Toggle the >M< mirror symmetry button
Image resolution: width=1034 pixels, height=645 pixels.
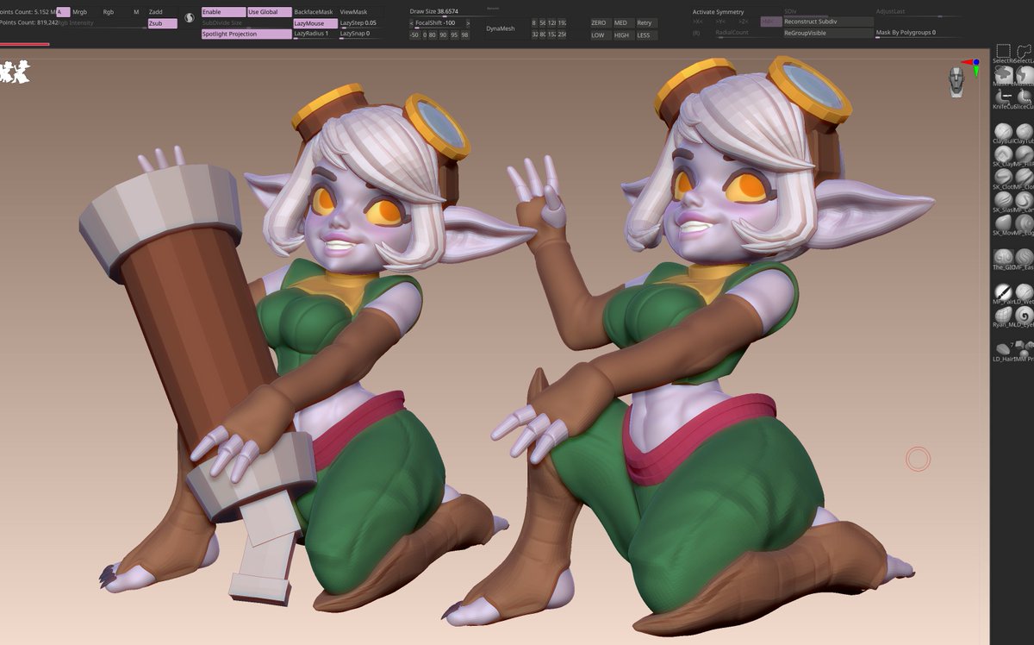[x=770, y=21]
